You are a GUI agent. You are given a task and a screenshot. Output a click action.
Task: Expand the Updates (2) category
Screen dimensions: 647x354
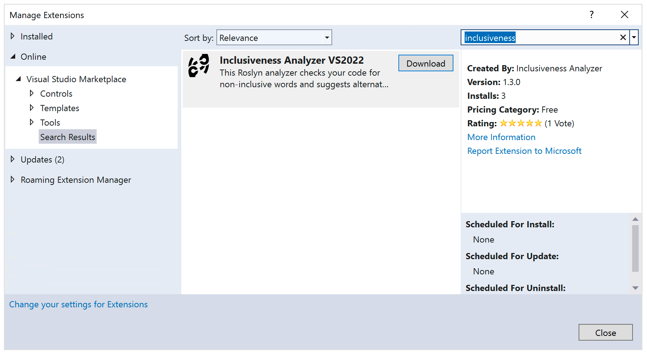pyautogui.click(x=13, y=159)
